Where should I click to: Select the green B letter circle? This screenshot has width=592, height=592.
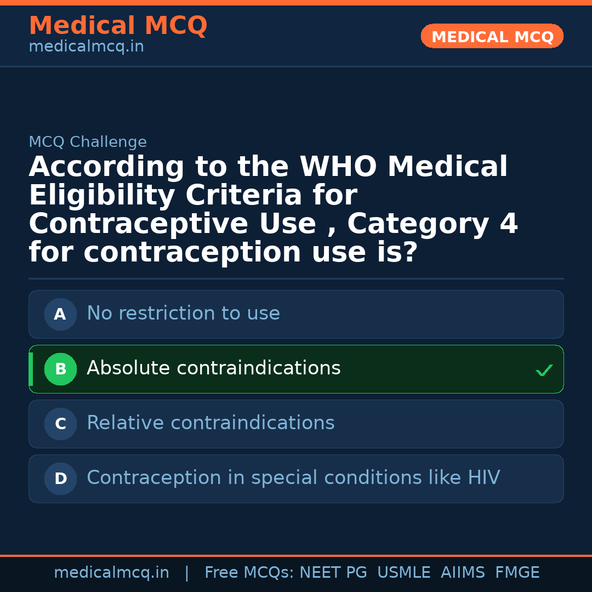tap(60, 369)
